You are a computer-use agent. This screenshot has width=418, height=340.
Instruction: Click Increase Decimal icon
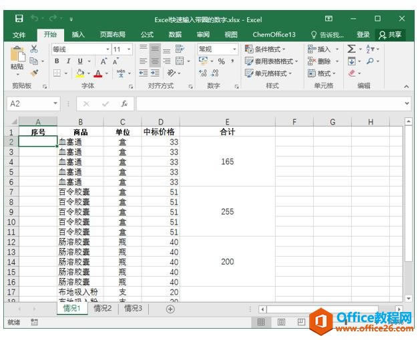tap(203, 73)
